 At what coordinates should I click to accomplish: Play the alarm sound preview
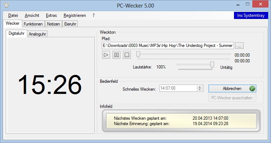106,55
